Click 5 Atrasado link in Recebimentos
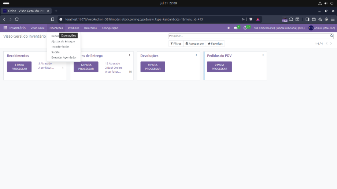337x189 pixels. point(45,64)
